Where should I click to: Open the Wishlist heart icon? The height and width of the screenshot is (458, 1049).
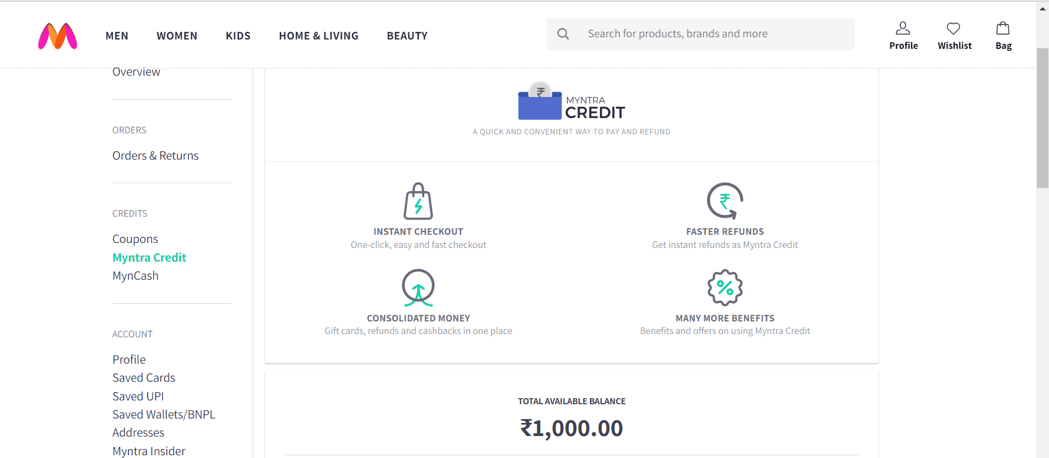point(954,27)
